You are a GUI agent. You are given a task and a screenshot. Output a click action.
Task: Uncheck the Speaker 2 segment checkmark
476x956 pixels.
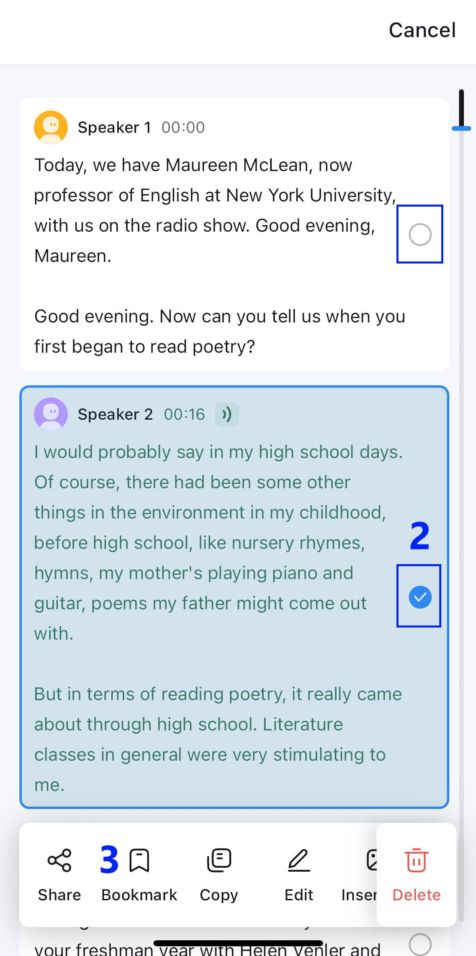pos(420,597)
